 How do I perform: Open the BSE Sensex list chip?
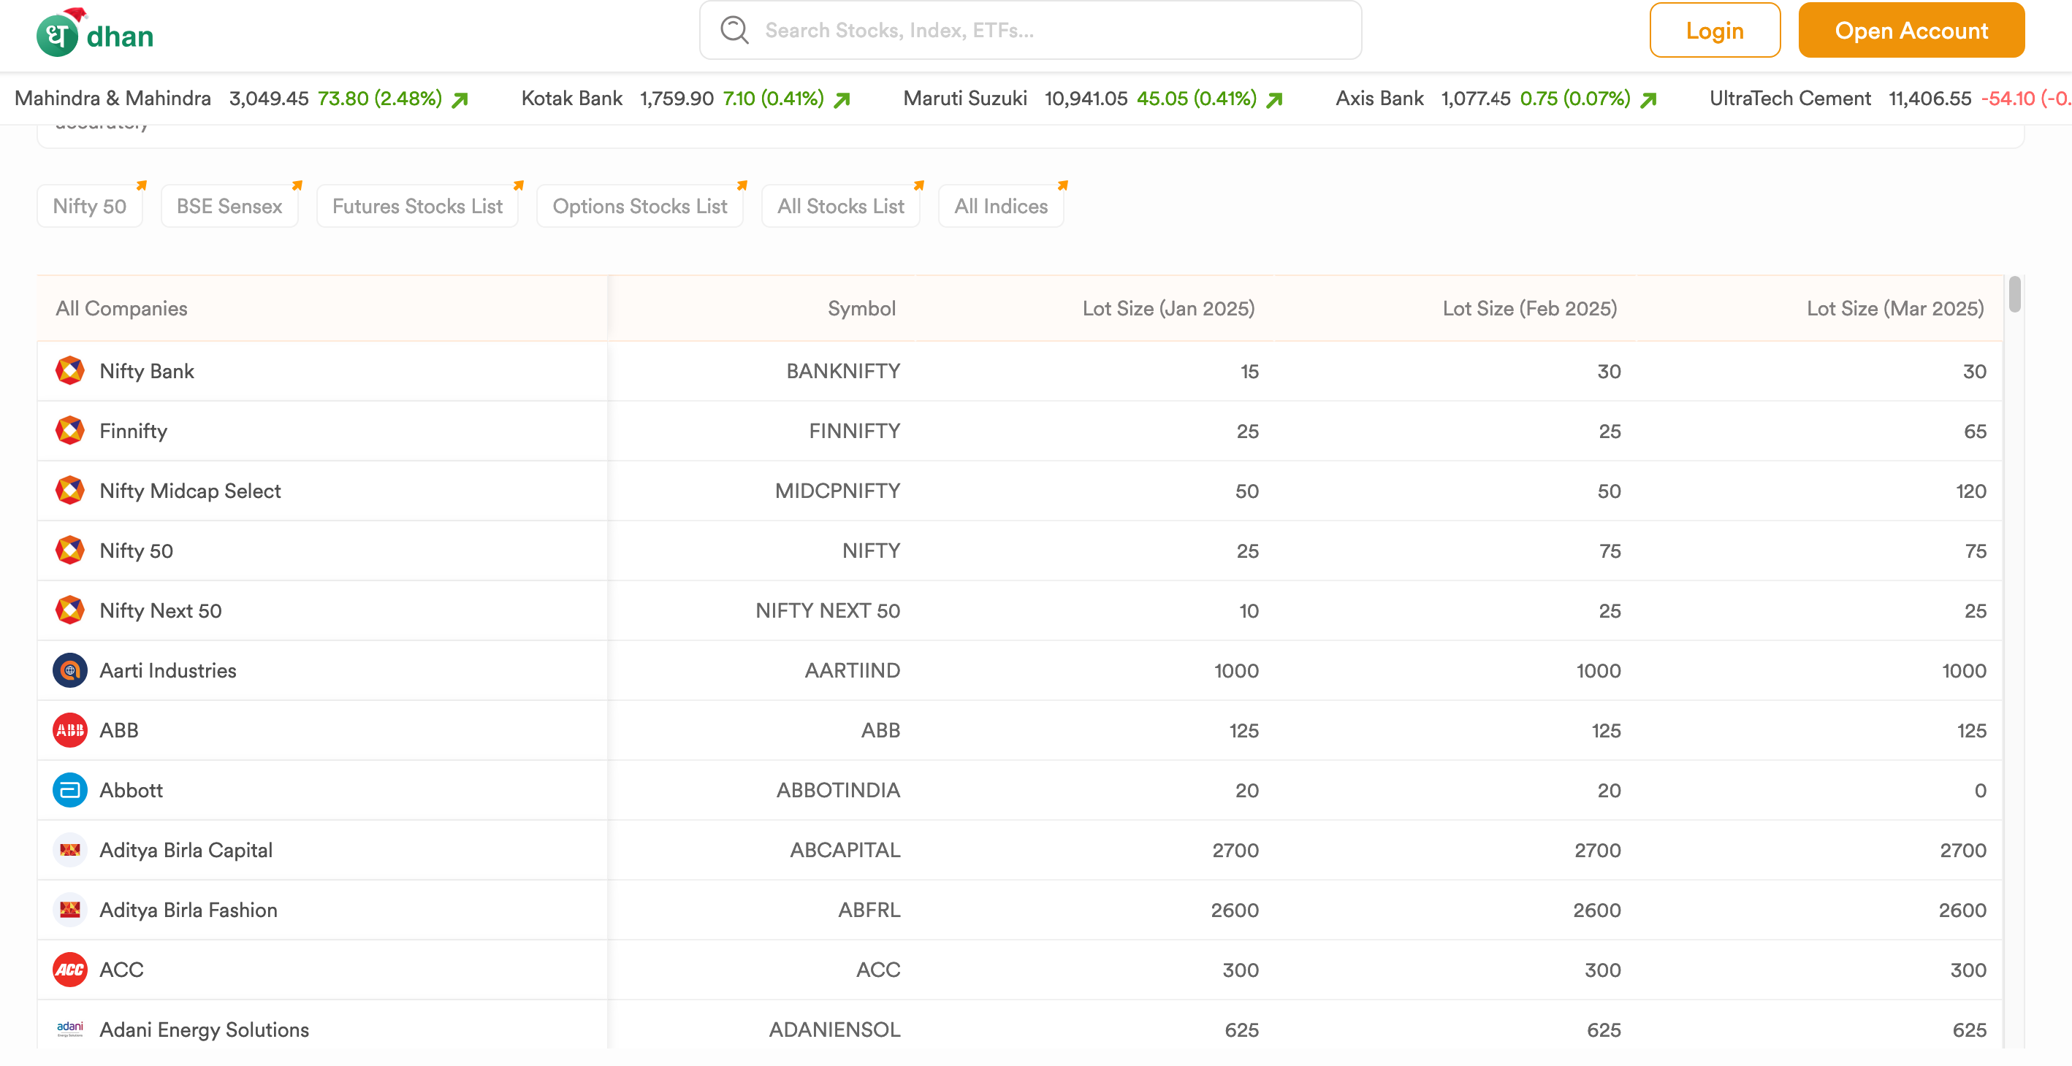(x=229, y=206)
